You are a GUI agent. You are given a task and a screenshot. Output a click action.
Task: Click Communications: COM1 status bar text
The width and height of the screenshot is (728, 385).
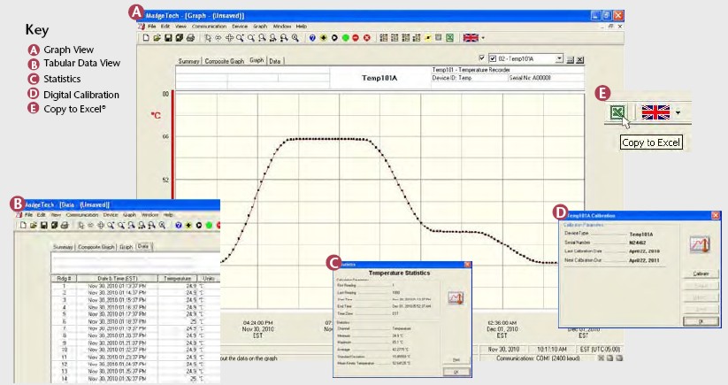[x=538, y=358]
